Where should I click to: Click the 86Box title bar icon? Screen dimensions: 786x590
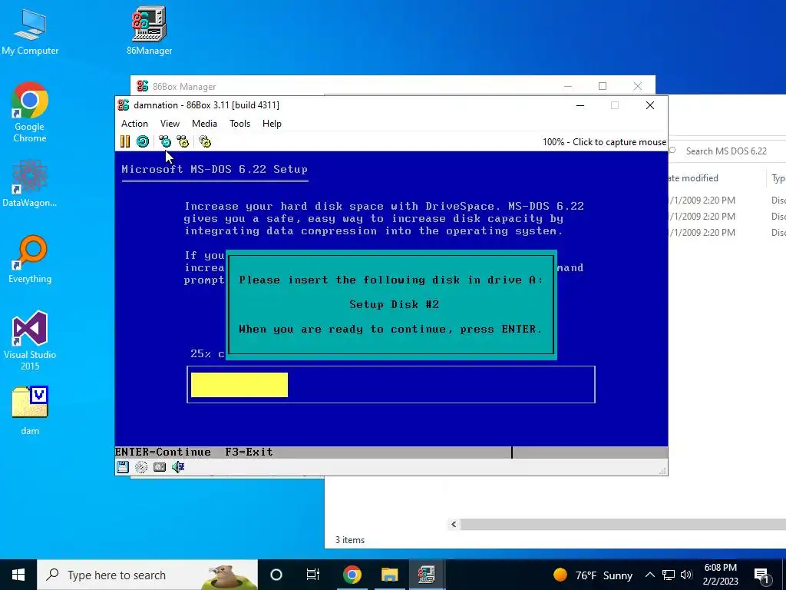coord(124,104)
